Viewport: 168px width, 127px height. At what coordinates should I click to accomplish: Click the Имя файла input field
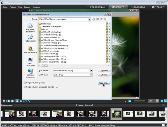pos(72,70)
